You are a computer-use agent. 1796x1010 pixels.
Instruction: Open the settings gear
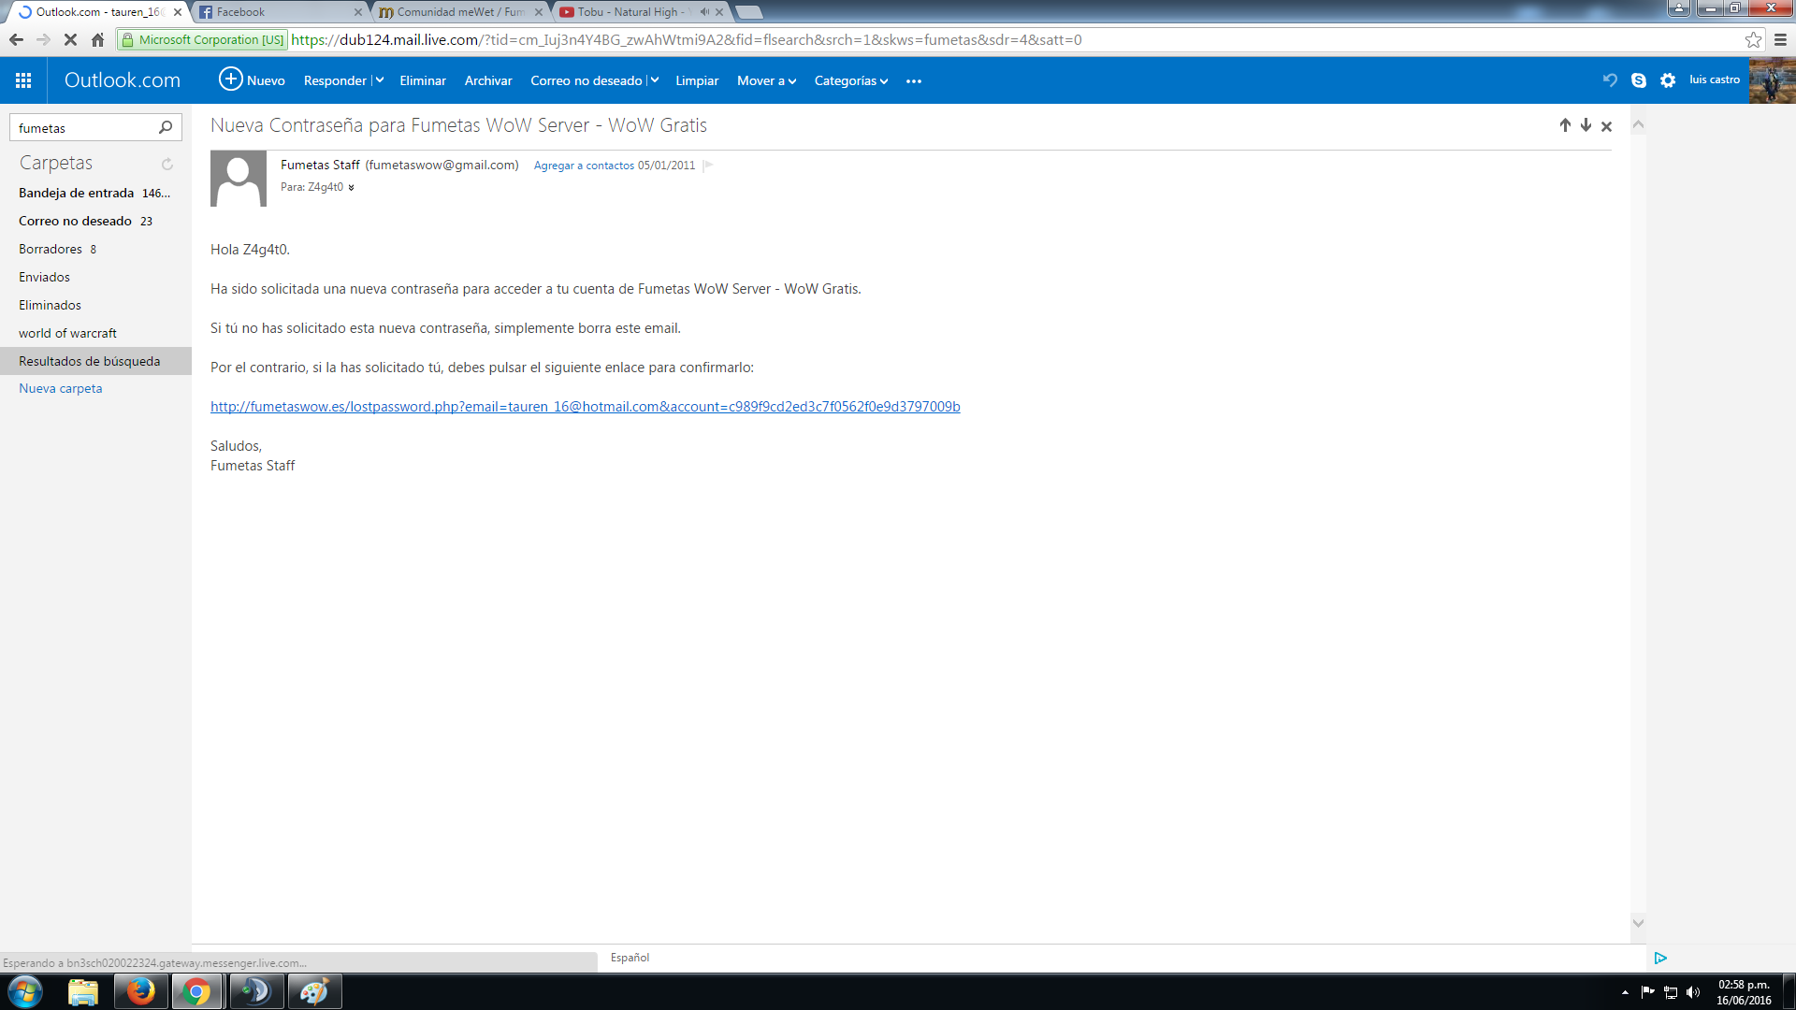pyautogui.click(x=1668, y=80)
